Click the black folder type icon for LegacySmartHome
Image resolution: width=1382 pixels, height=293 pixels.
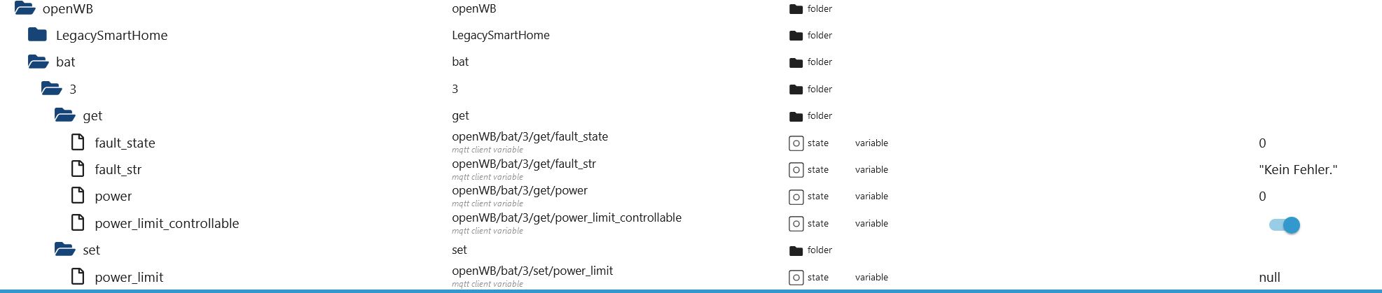796,36
